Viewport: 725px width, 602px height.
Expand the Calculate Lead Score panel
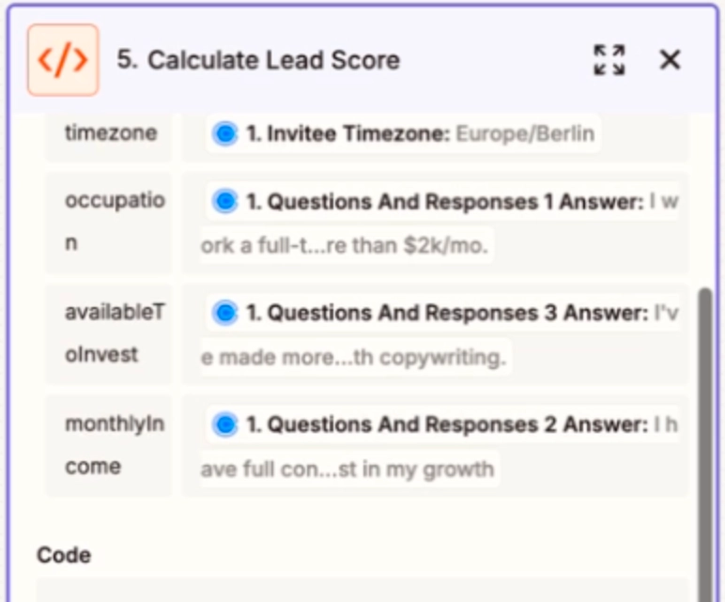(609, 60)
